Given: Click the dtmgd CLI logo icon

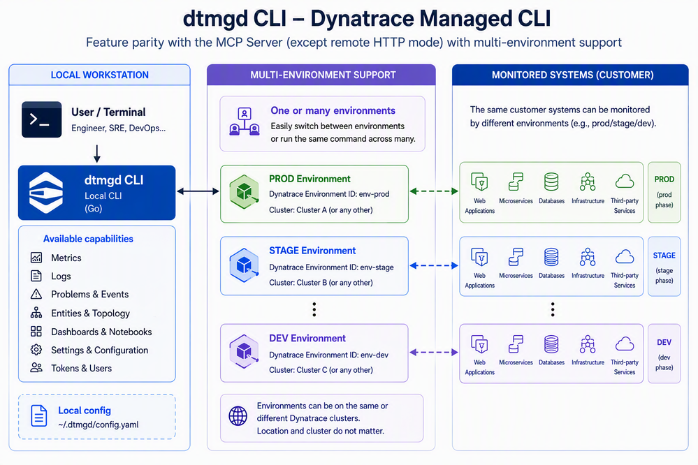Looking at the screenshot, I should (46, 193).
